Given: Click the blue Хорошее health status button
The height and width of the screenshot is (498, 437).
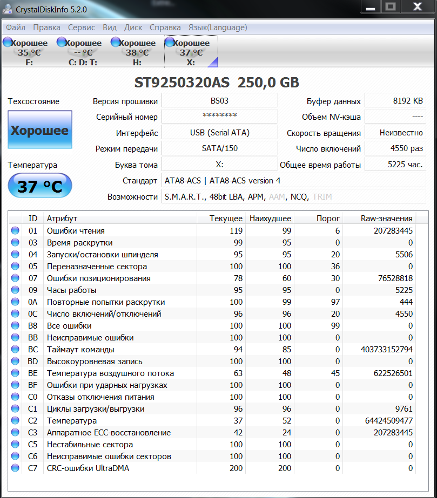Looking at the screenshot, I should [40, 129].
